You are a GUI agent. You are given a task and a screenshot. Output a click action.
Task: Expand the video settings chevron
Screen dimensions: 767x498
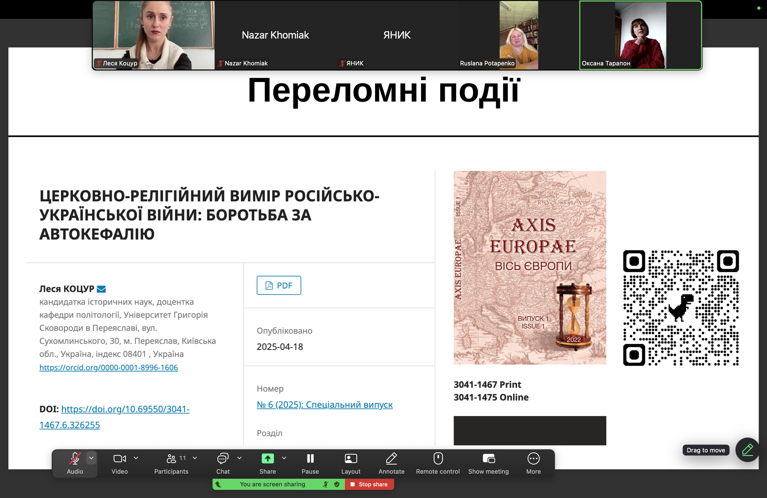coord(136,458)
